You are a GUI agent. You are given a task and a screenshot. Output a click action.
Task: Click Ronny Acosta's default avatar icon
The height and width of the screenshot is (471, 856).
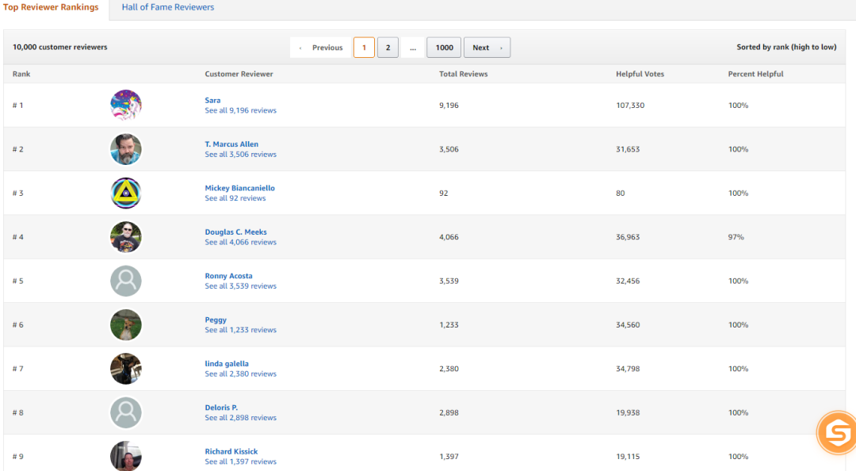point(125,281)
